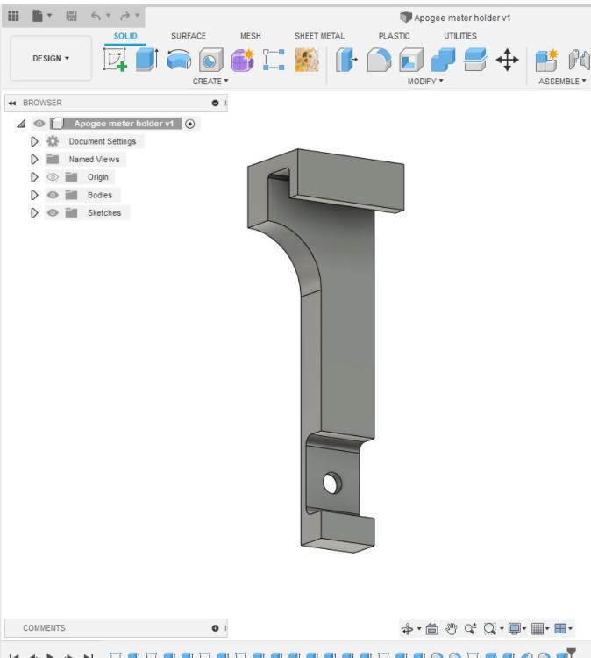The width and height of the screenshot is (591, 658).
Task: Select the Extrude tool
Action: [147, 60]
